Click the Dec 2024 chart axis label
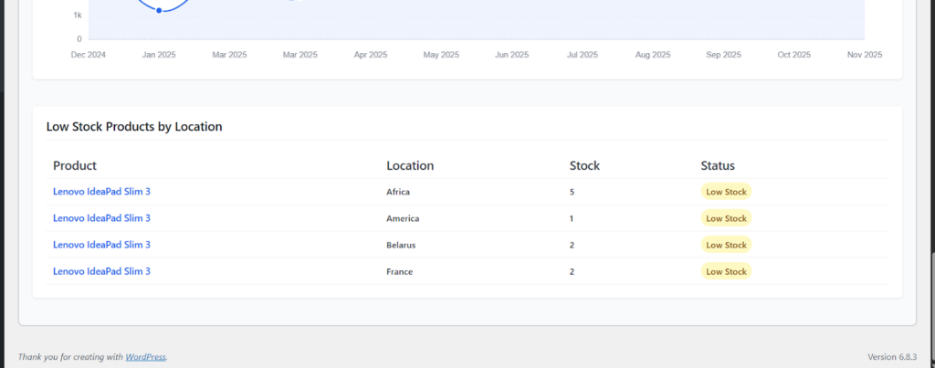The width and height of the screenshot is (935, 368). coord(89,55)
